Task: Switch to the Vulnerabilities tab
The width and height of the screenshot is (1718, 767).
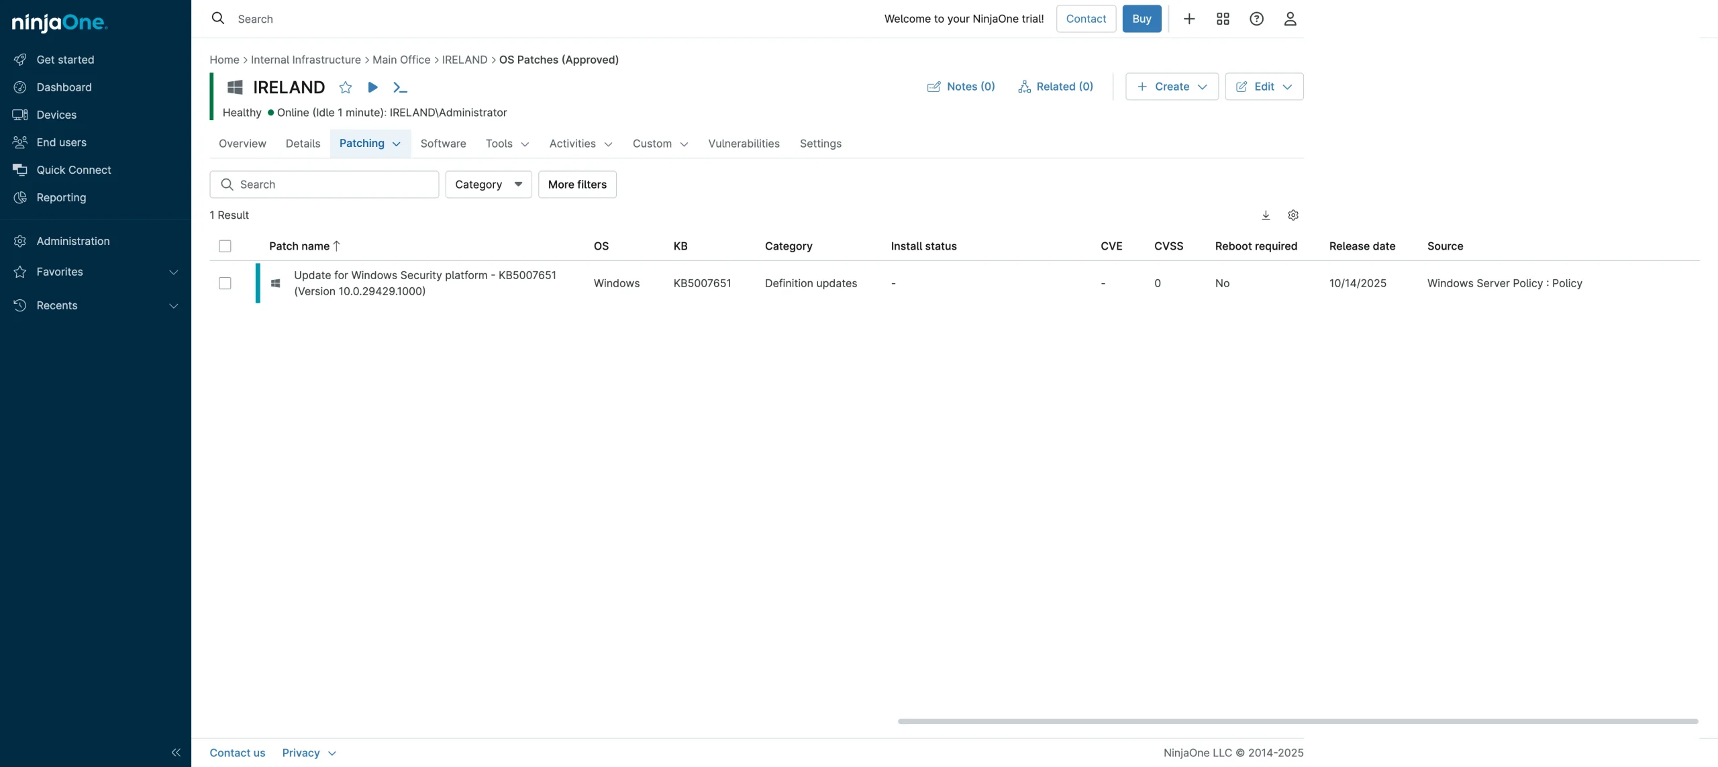Action: [x=744, y=144]
